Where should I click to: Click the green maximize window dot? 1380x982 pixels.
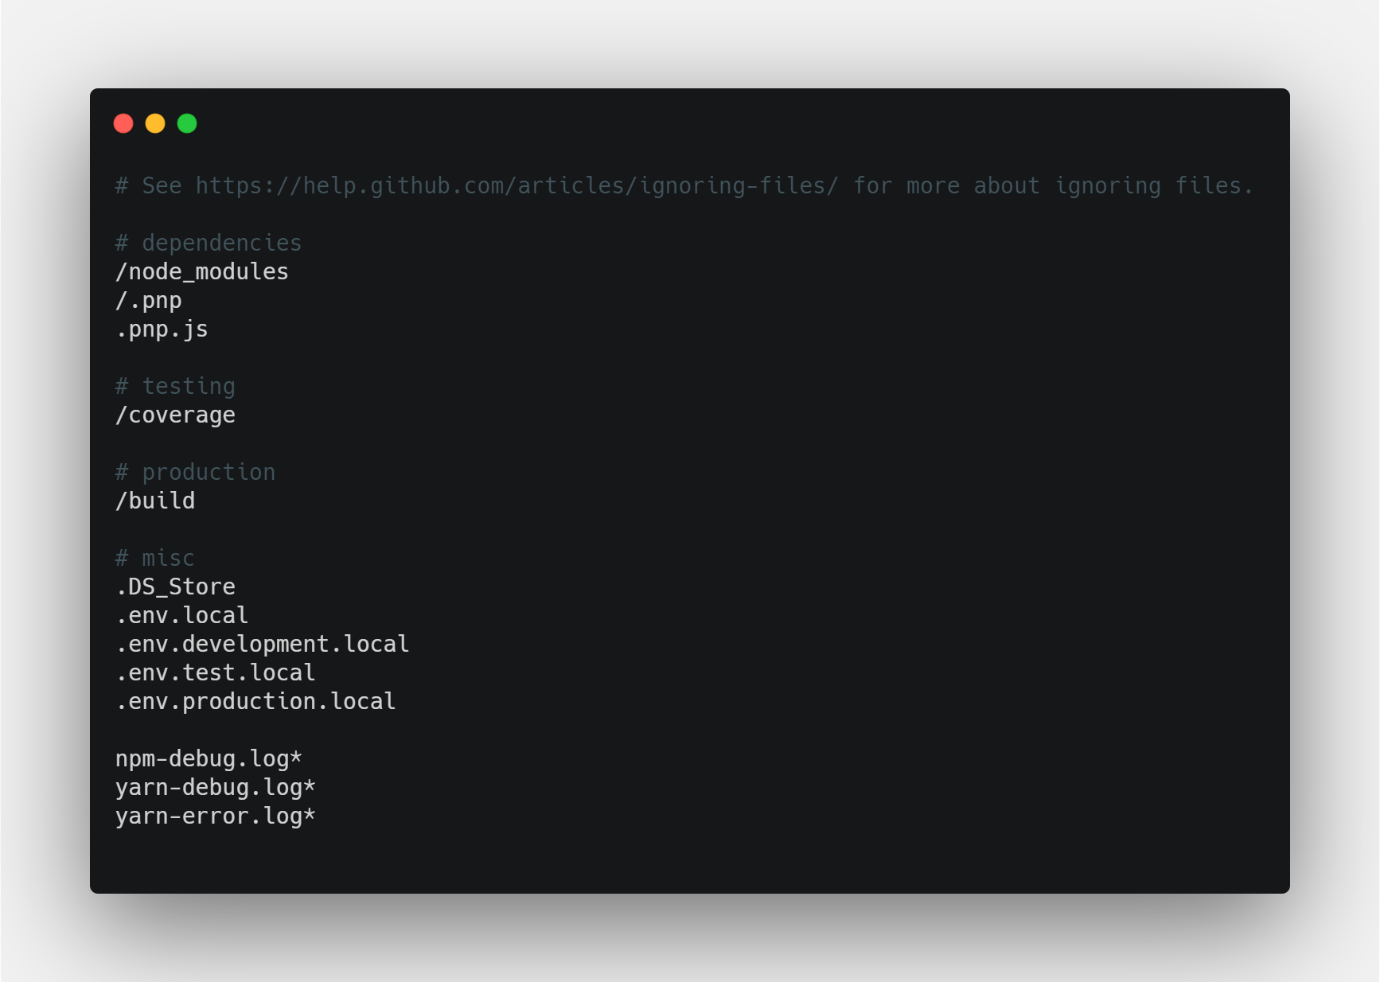click(x=187, y=123)
